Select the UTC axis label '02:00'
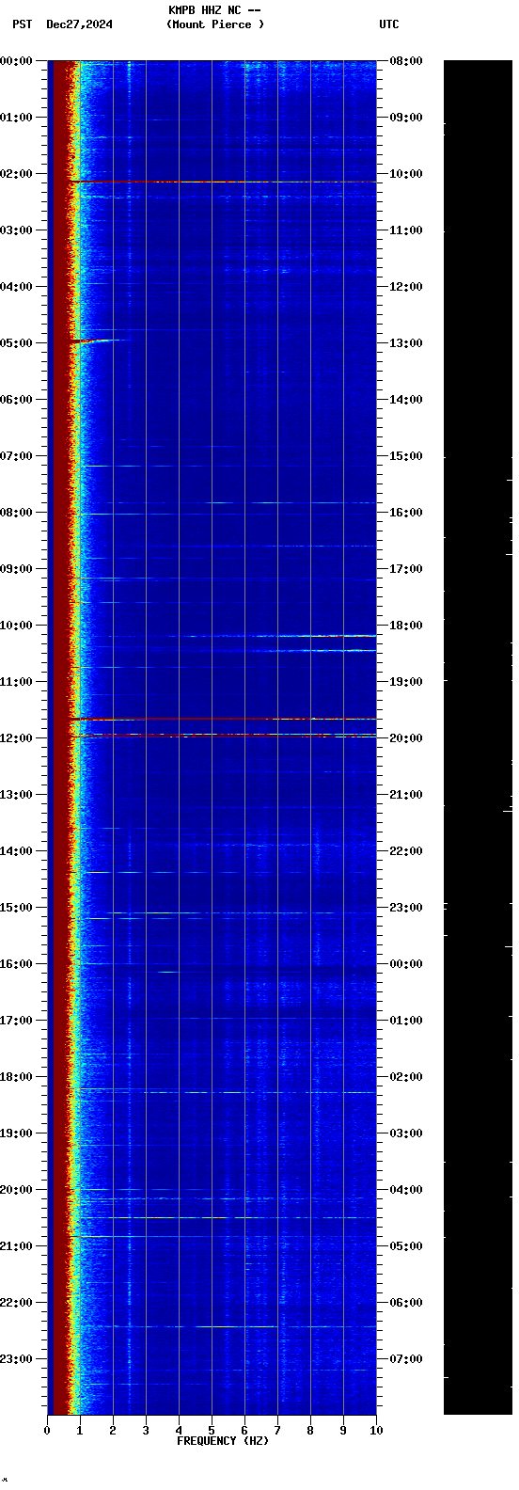The height and width of the screenshot is (1490, 519). (x=406, y=1077)
